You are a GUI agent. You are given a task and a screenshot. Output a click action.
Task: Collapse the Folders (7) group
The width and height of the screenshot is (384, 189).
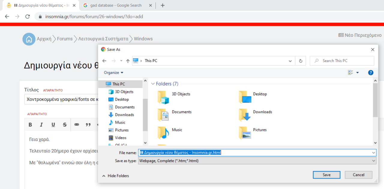coord(153,84)
